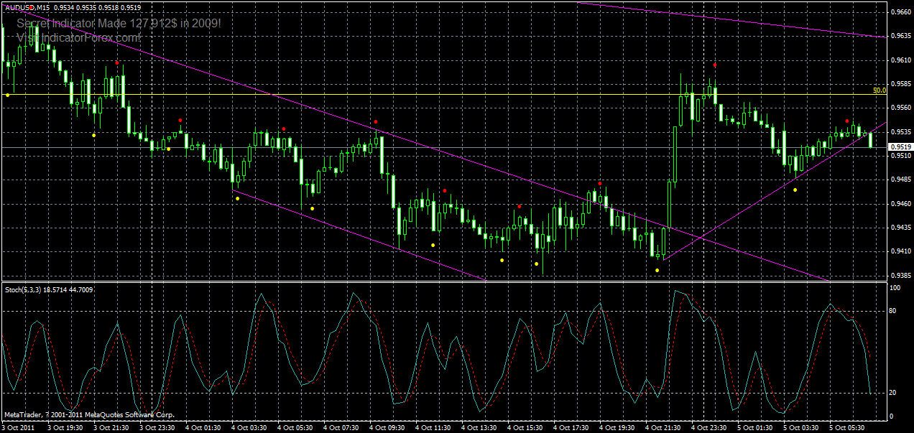Click the red dot above the 4 Oct 17:30 swing high
The image size is (914, 433).
coord(600,183)
